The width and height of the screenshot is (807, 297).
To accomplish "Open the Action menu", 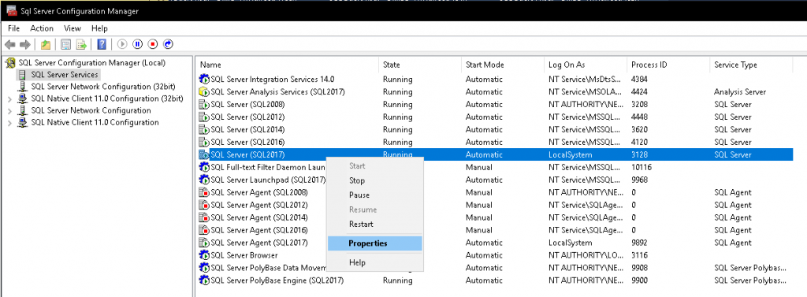I will click(x=42, y=28).
